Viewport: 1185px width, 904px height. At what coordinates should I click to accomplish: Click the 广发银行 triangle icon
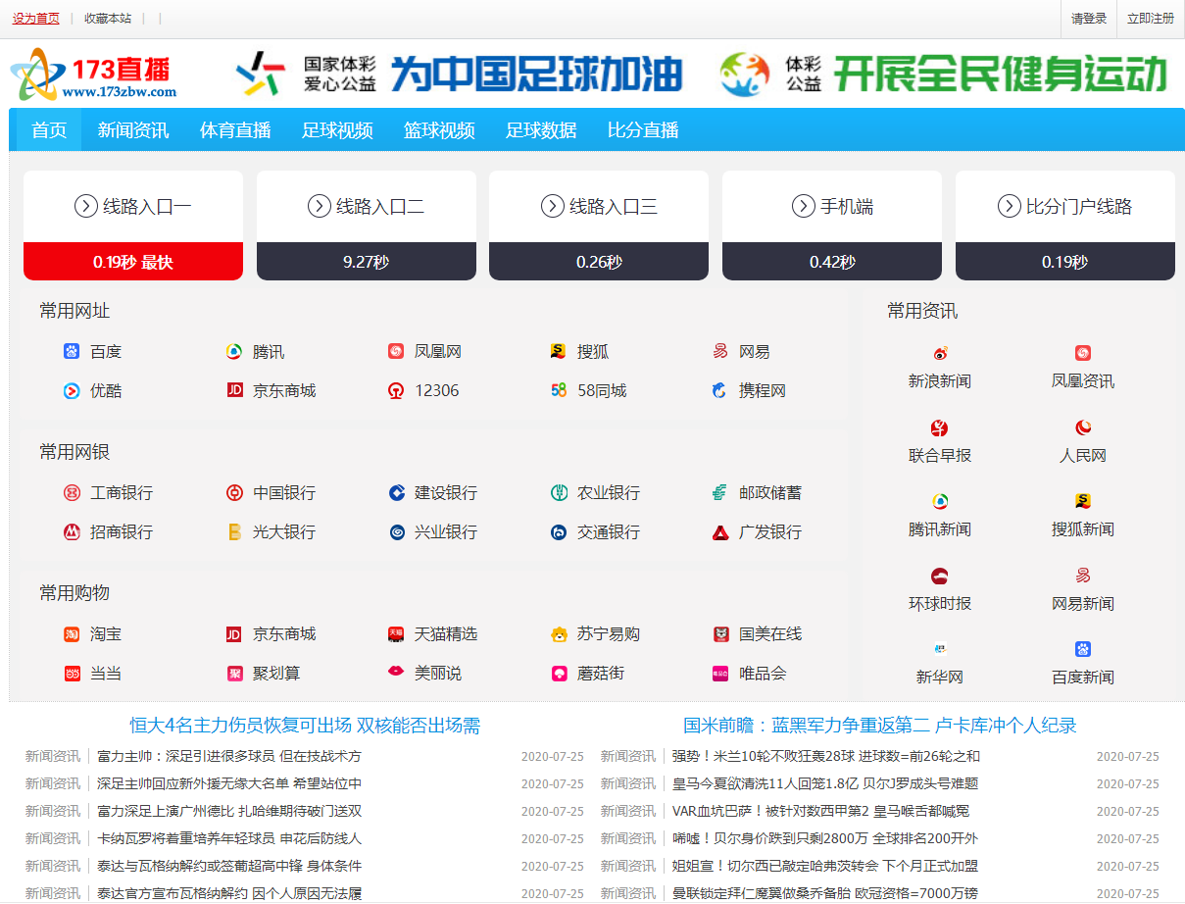pos(720,531)
